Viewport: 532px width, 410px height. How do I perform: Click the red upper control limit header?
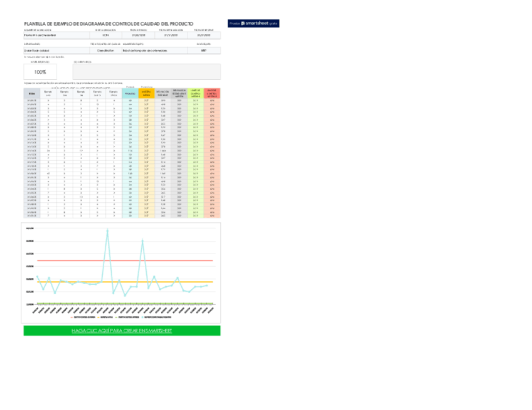coord(212,93)
